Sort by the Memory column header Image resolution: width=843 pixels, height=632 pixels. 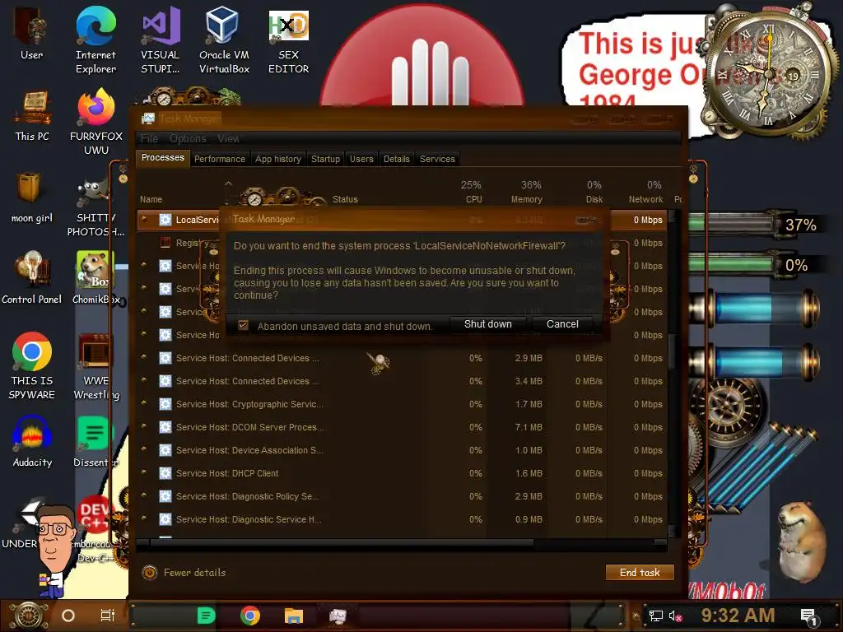point(527,192)
